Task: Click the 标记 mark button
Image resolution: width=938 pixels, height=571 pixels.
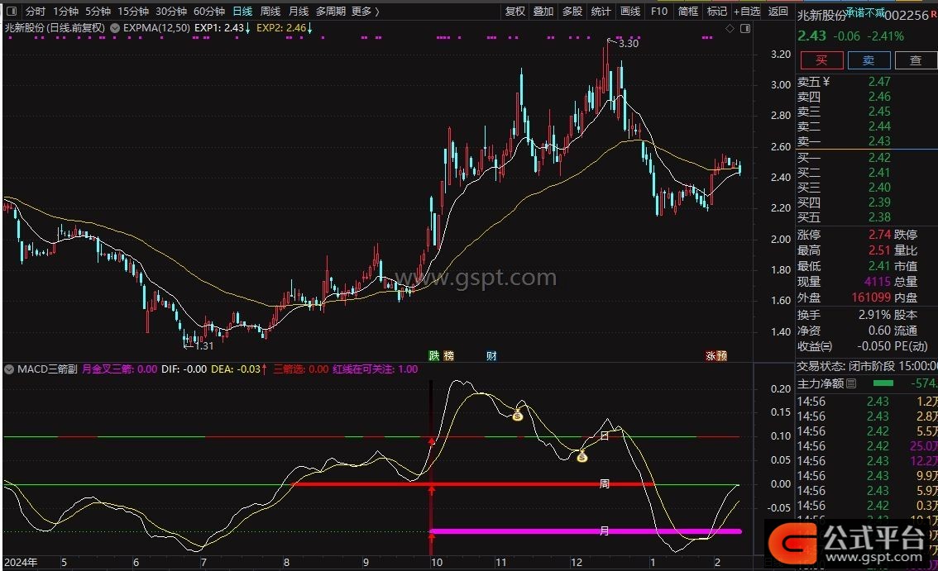Action: point(716,11)
